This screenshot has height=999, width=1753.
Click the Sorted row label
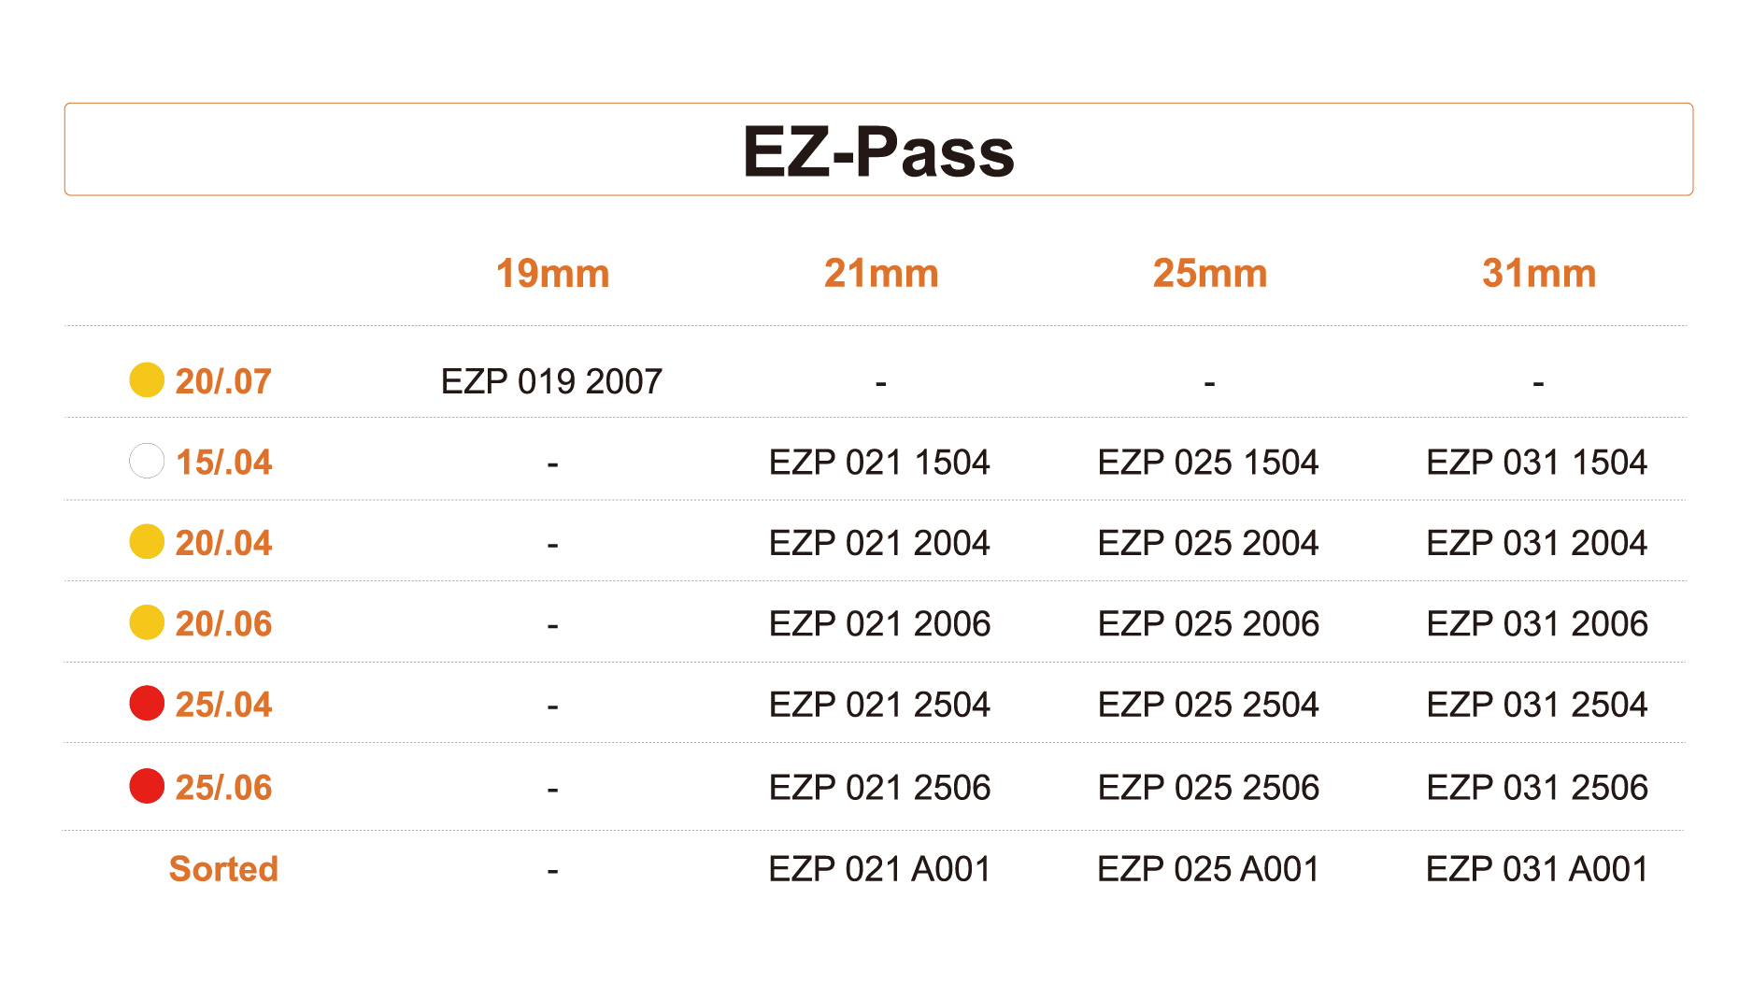[223, 869]
